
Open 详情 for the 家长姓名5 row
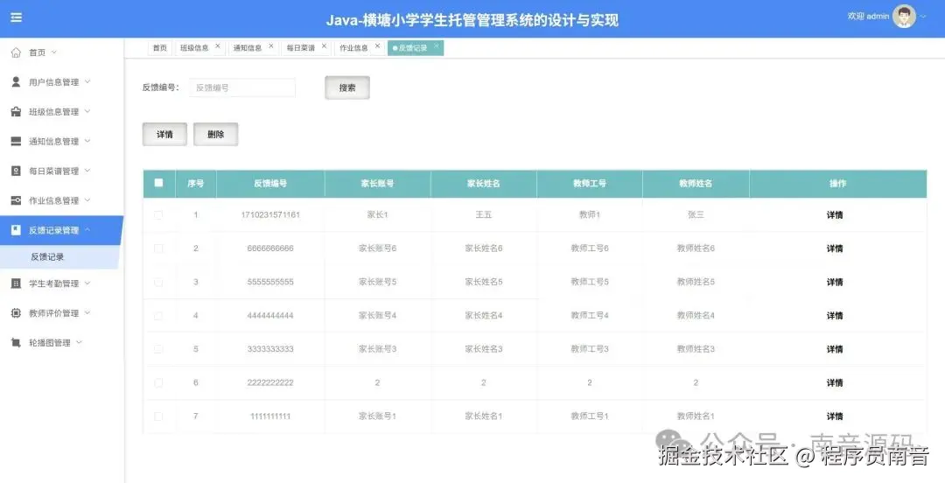click(835, 283)
